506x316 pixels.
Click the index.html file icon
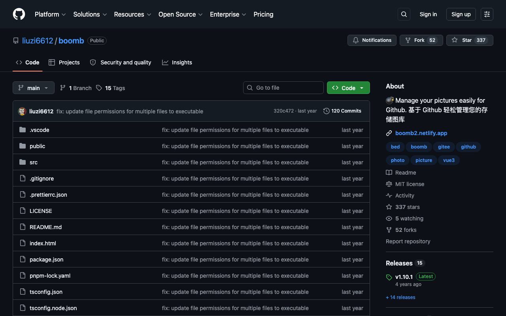click(23, 243)
